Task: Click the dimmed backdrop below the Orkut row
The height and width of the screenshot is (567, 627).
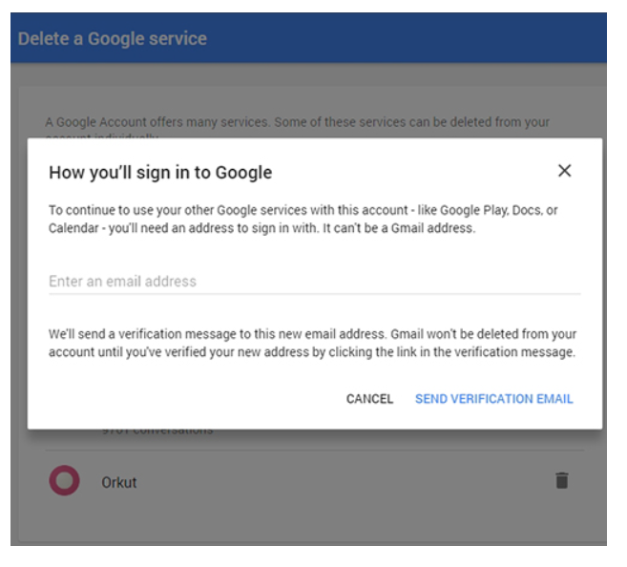Action: point(305,525)
